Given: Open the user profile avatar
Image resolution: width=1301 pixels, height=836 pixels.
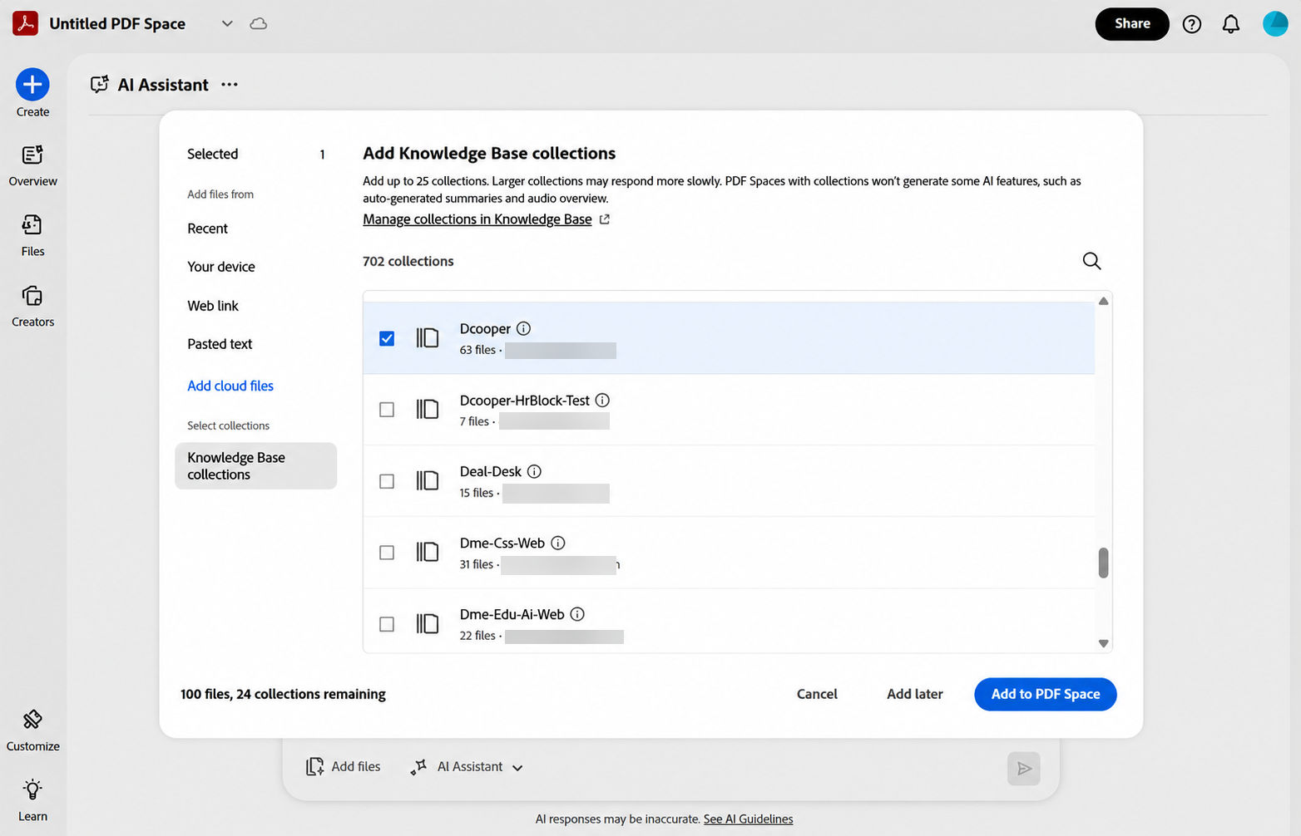Looking at the screenshot, I should click(1275, 23).
